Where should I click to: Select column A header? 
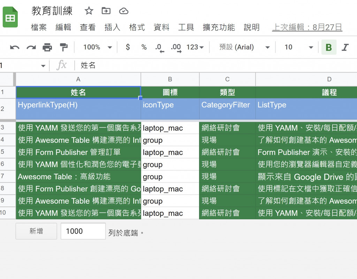coord(78,79)
